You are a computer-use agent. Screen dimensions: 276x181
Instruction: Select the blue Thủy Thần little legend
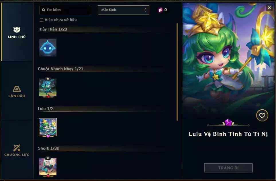coord(48,48)
